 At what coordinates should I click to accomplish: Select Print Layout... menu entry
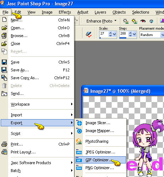37,152
